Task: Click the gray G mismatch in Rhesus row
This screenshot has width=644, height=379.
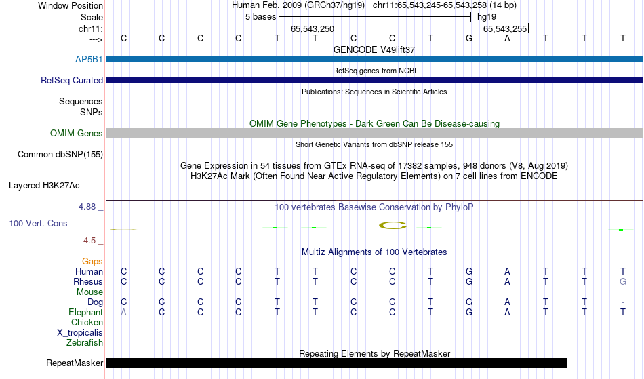Action: [622, 282]
